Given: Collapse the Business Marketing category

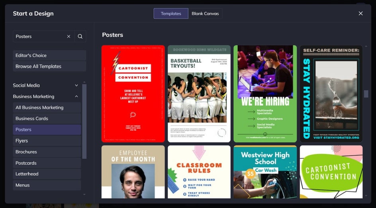Looking at the screenshot, I should point(45,96).
